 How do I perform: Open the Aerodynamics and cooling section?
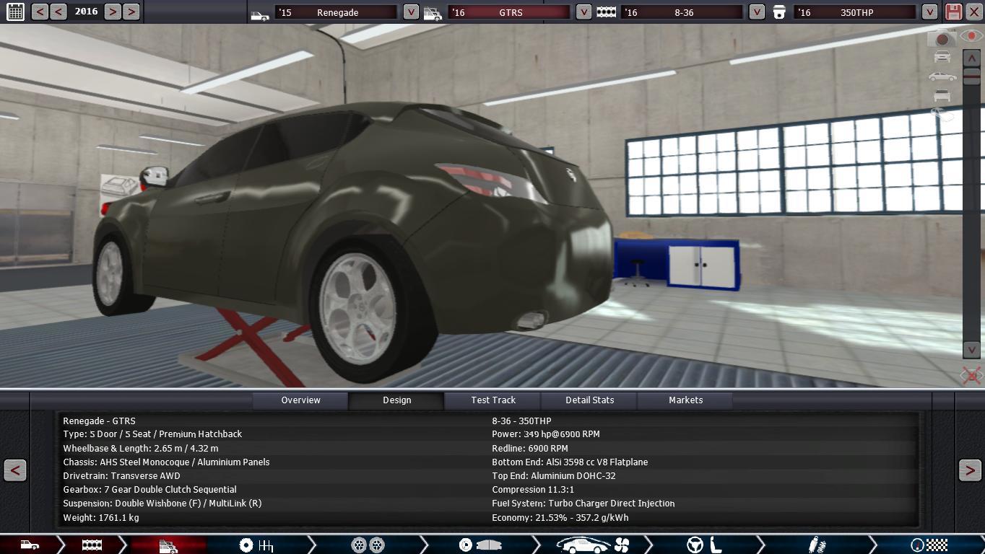tap(592, 545)
